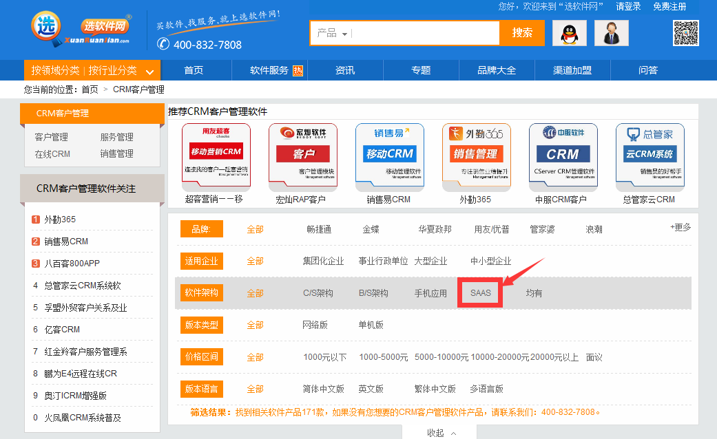Open the 客户管理 sidebar category
Image resolution: width=717 pixels, height=439 pixels.
(51, 137)
